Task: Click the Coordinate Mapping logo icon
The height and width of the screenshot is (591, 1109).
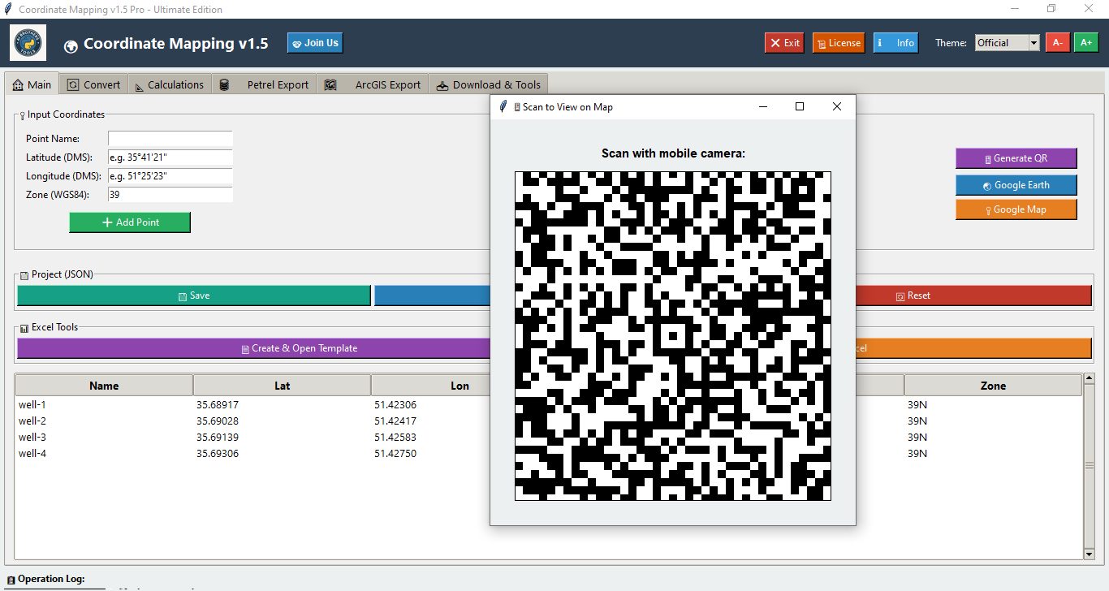Action: click(28, 43)
